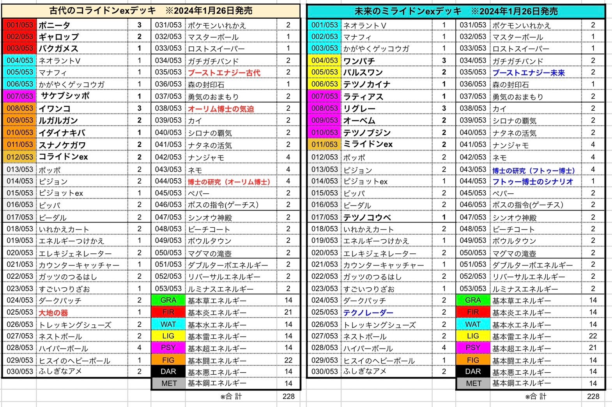Viewport: 612px width, 407px height.
Task: Click the red 大地の器 cell
Action: pyautogui.click(x=82, y=313)
